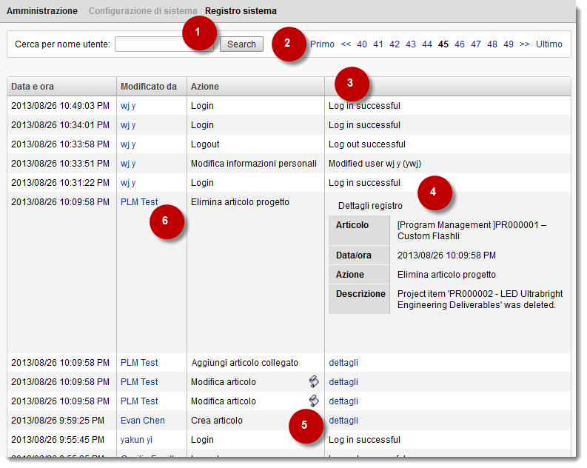Viewport: 587px width, 468px height.
Task: Open dettagli for Crea articolo row
Action: [343, 421]
